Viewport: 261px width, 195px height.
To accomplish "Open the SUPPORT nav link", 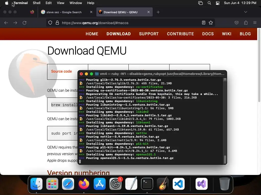I will pyautogui.click(x=149, y=34).
